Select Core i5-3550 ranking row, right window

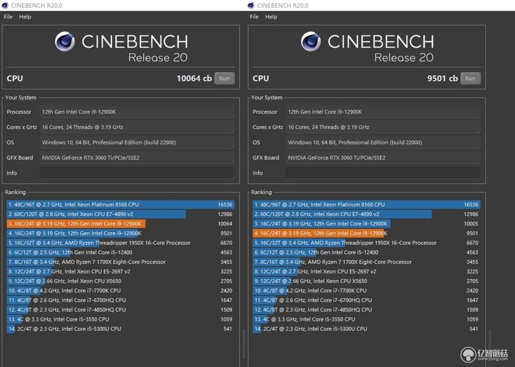(366, 319)
